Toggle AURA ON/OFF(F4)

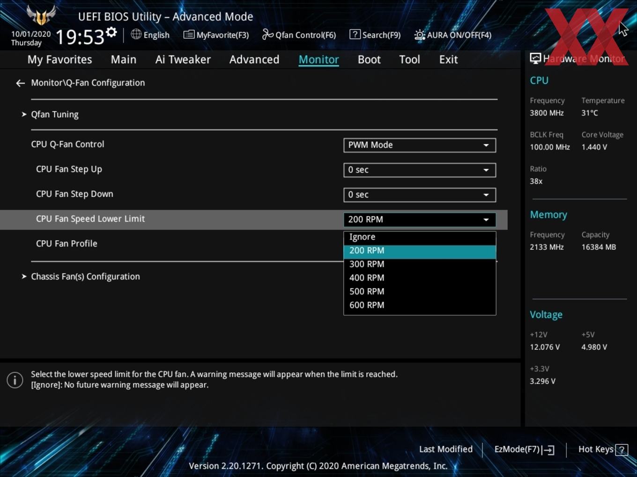click(453, 35)
